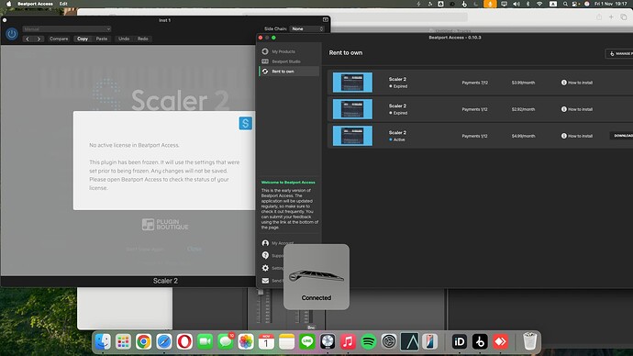Click the Support icon in the sidebar
Image resolution: width=633 pixels, height=356 pixels.
[x=265, y=255]
